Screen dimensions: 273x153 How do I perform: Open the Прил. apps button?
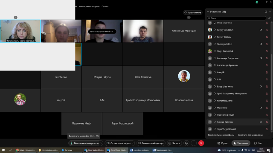point(223,143)
